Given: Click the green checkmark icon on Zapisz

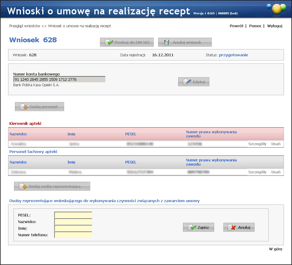Looking at the screenshot, I should click(x=192, y=228).
